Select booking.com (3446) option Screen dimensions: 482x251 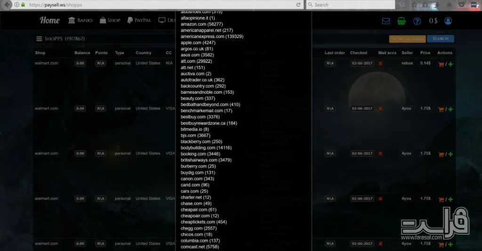click(x=200, y=154)
